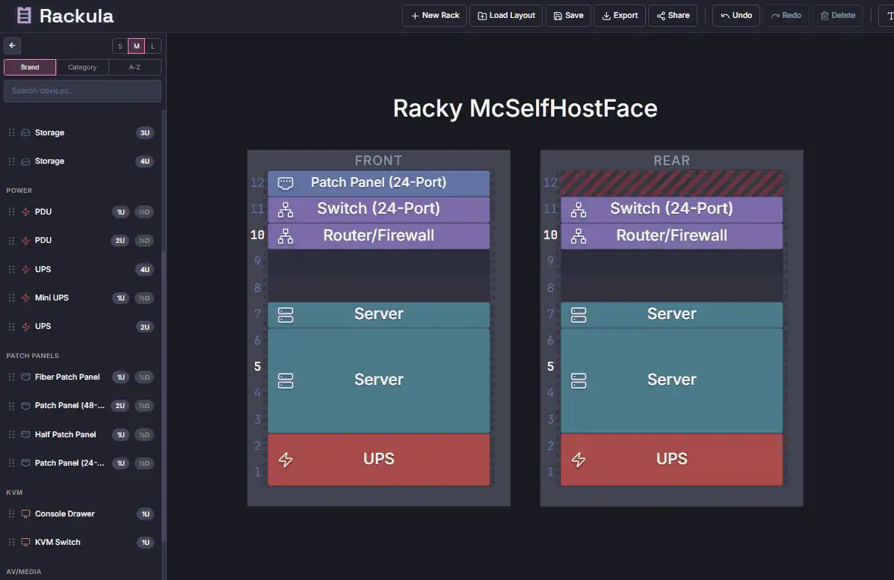Switch to the Category tab
The height and width of the screenshot is (580, 894).
tap(82, 67)
